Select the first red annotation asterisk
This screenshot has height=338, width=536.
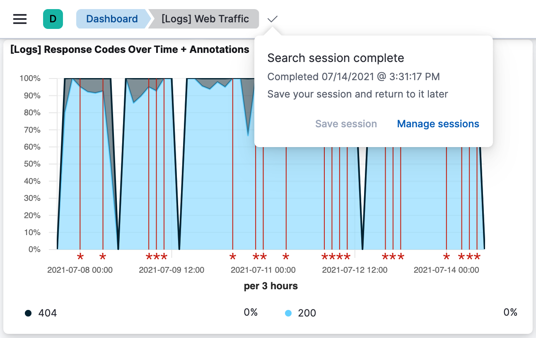(80, 257)
